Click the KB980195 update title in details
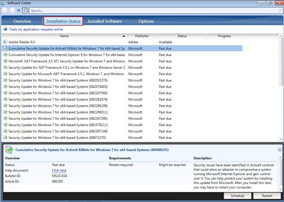The height and width of the screenshot is (202, 284). 92,150
